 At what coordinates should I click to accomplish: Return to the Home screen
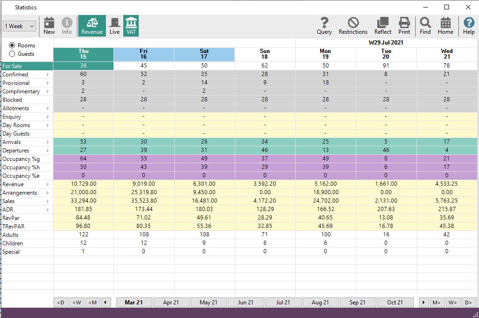point(445,25)
